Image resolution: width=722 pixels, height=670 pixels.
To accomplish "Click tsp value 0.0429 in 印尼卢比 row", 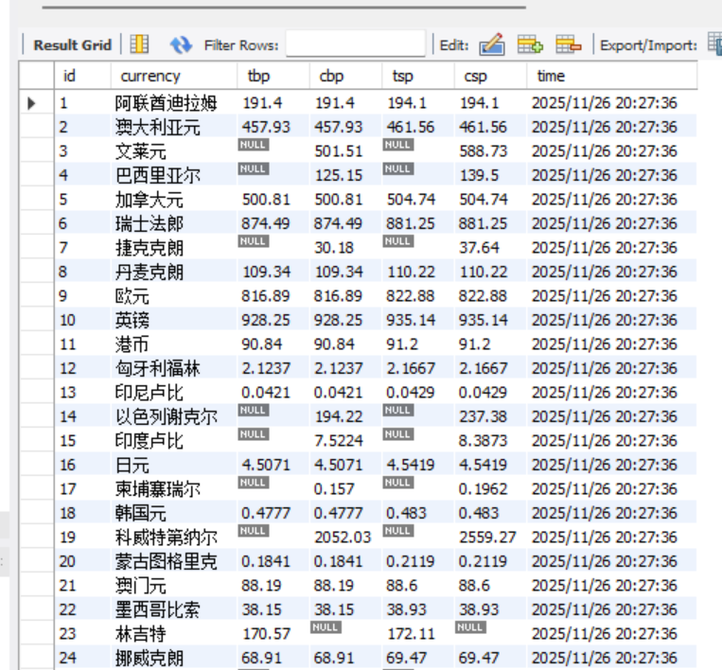I will 417,393.
